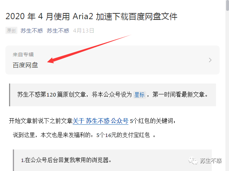Click the 苏生不惑 watermark text
The width and height of the screenshot is (229, 171).
click(211, 161)
